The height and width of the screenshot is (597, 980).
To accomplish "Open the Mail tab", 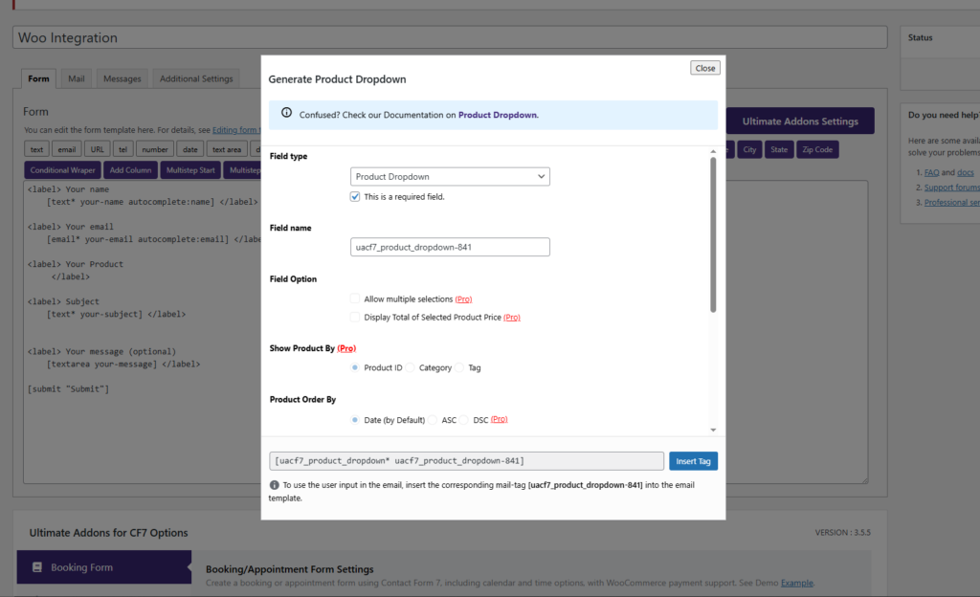I will pyautogui.click(x=77, y=78).
